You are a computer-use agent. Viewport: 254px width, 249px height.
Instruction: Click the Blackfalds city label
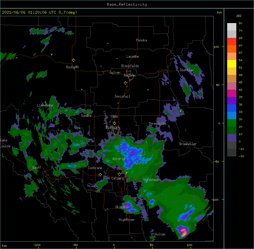[130, 66]
